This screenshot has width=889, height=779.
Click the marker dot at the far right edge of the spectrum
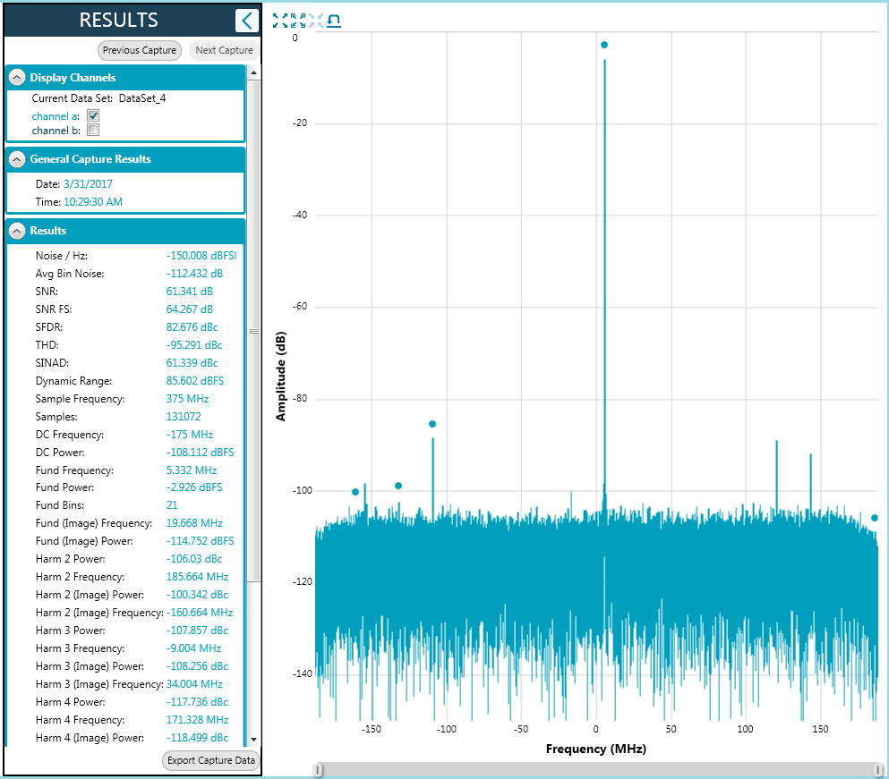click(x=875, y=518)
